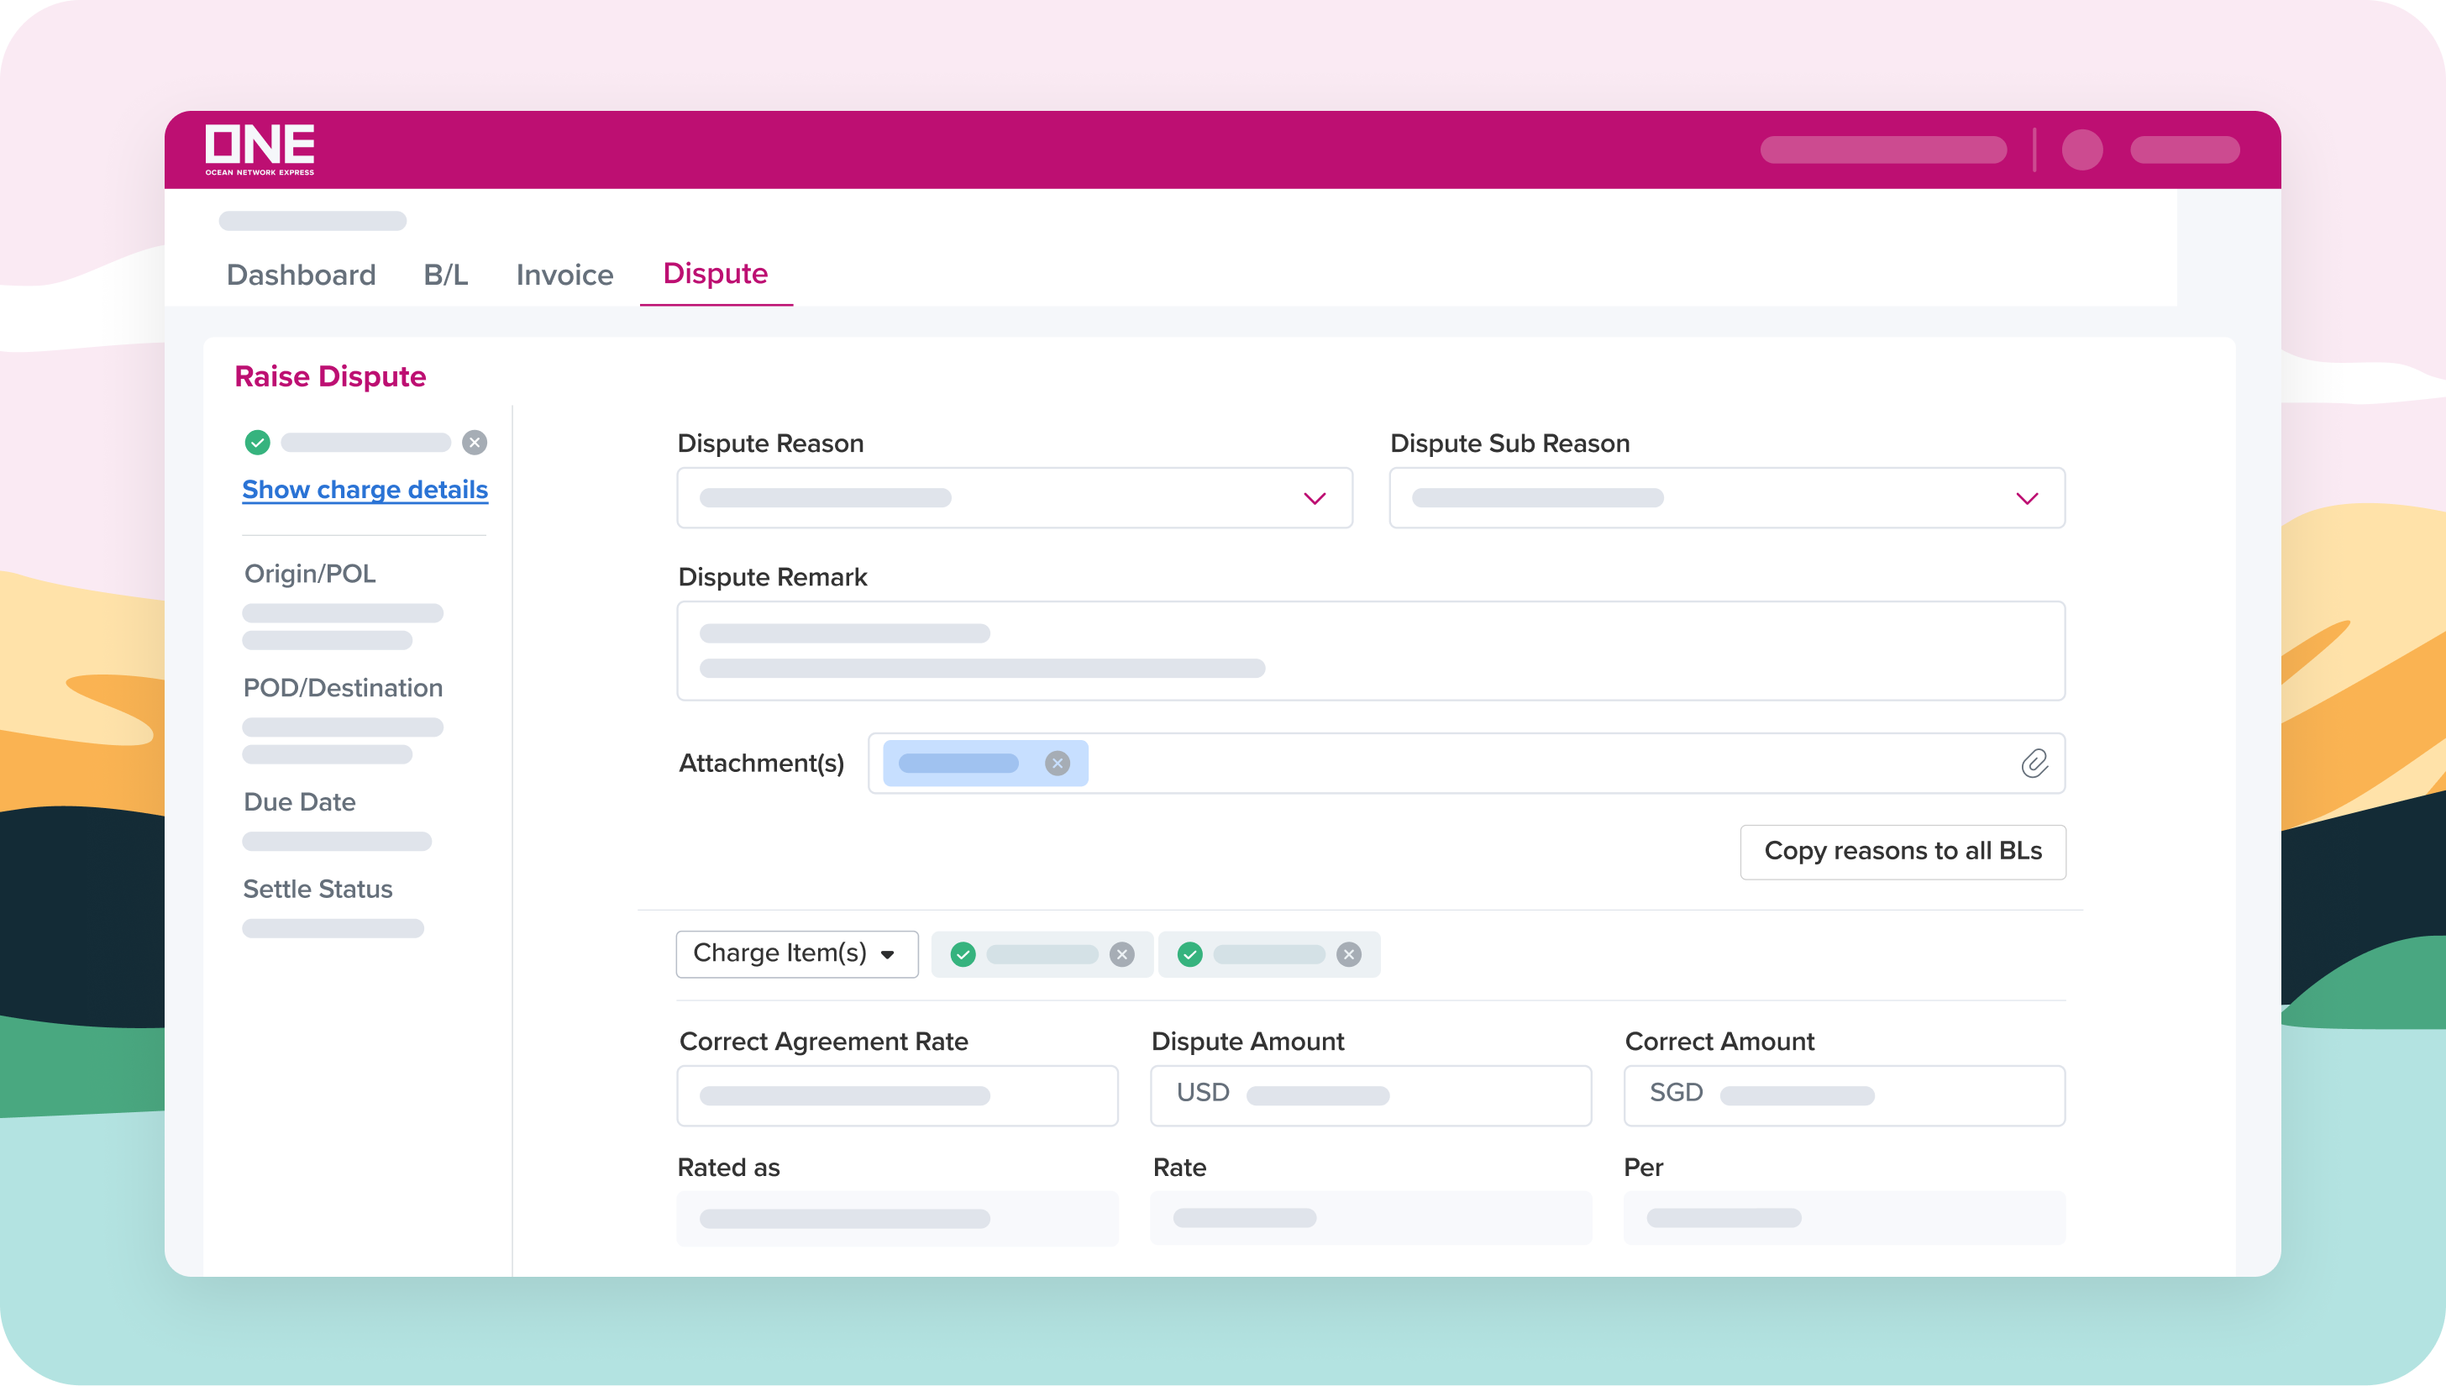This screenshot has width=2446, height=1386.
Task: Remove the attached file chip
Action: [x=1057, y=763]
